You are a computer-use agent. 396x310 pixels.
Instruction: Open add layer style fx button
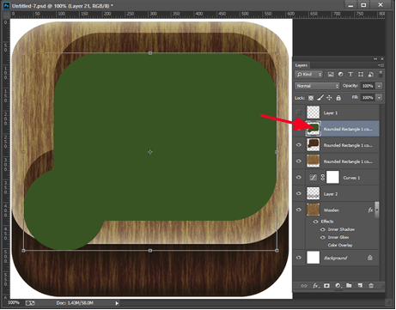[x=315, y=286]
